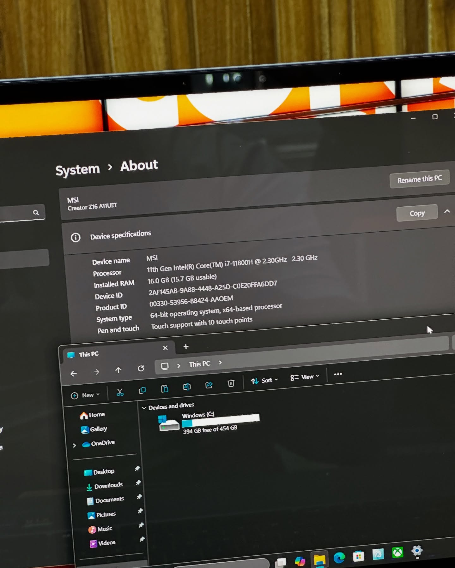Copy device specifications with the Copy button
Screen dimensions: 455x568
pyautogui.click(x=417, y=214)
